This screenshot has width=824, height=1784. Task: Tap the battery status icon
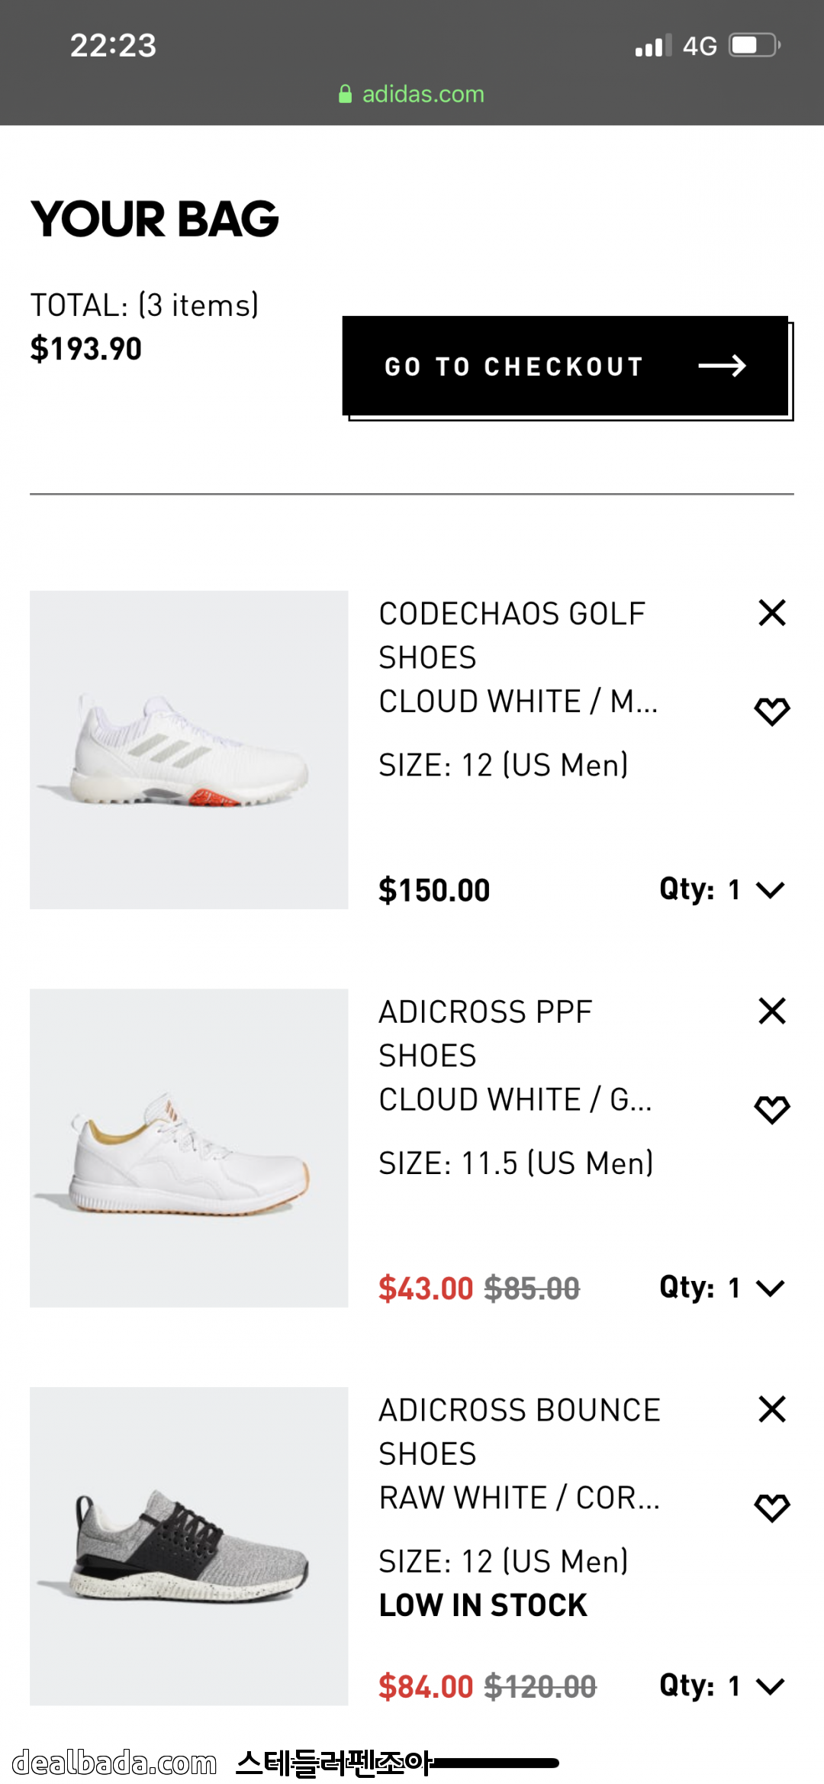(754, 45)
